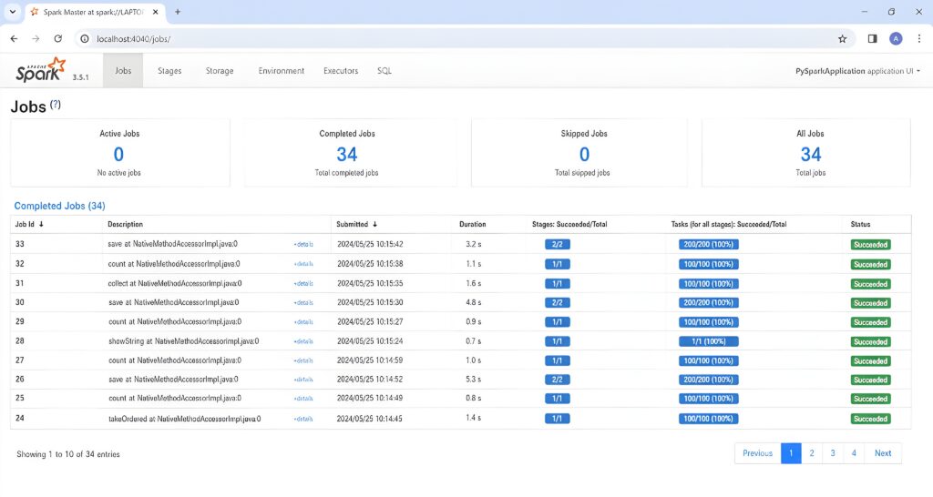The width and height of the screenshot is (933, 497).
Task: Switch to the SQL tab
Action: tap(384, 70)
